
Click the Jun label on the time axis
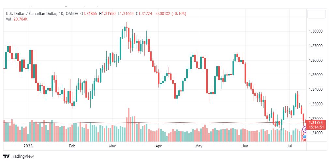tap(245, 146)
